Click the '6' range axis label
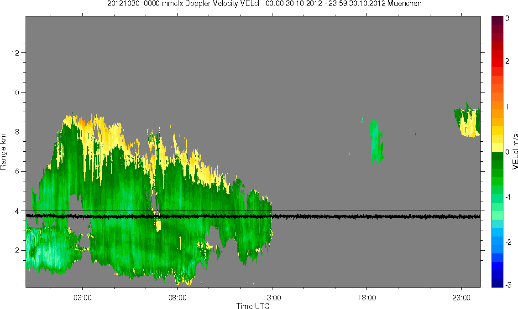518x309 pixels. coord(17,171)
